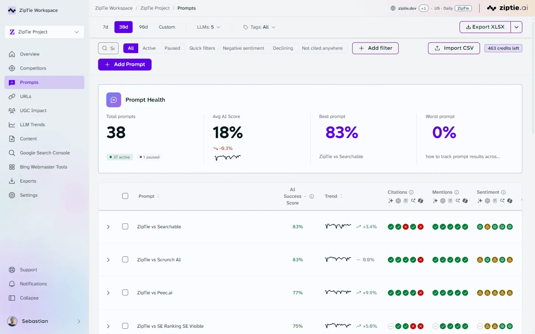Expand the ZipTie vs Scrunch AI row
The width and height of the screenshot is (535, 334).
(108, 260)
